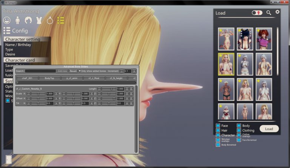
Task: Increase Tilt X with plus button
Action: point(56,104)
